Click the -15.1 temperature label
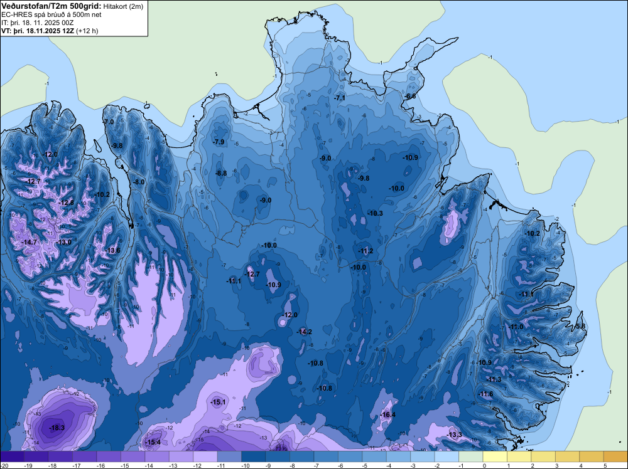Viewport: 628px width, 469px height. 218,402
